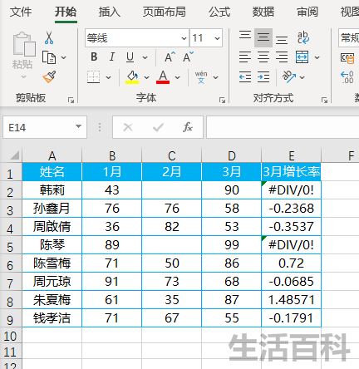Decrease font size with smaller A

[188, 57]
